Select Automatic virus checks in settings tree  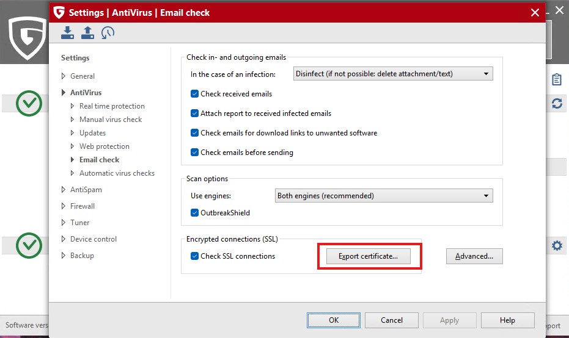(x=117, y=173)
